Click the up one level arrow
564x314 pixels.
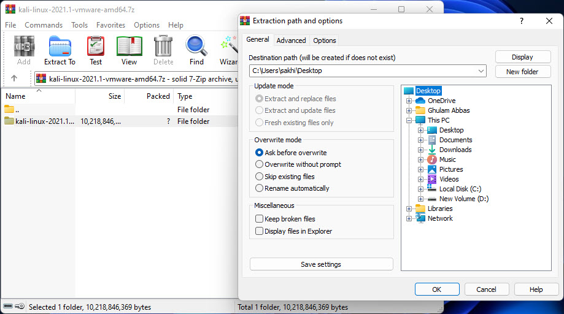[x=14, y=78]
